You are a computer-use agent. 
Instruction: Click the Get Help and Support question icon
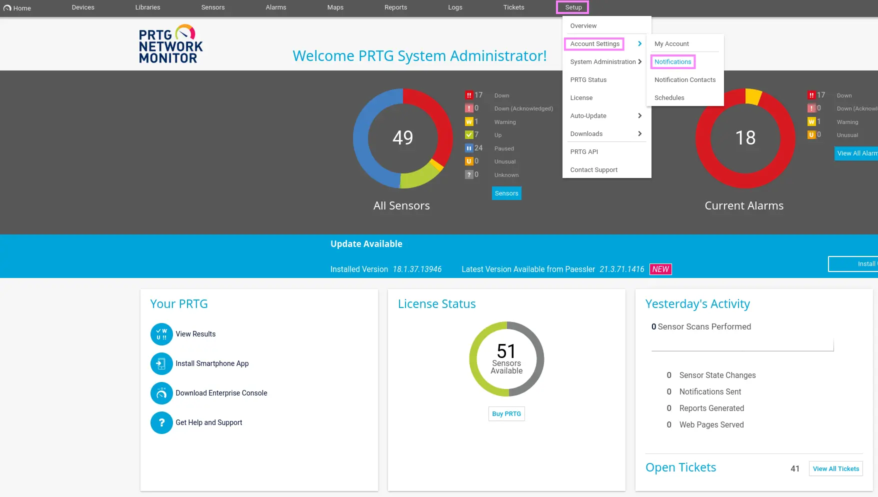[161, 422]
